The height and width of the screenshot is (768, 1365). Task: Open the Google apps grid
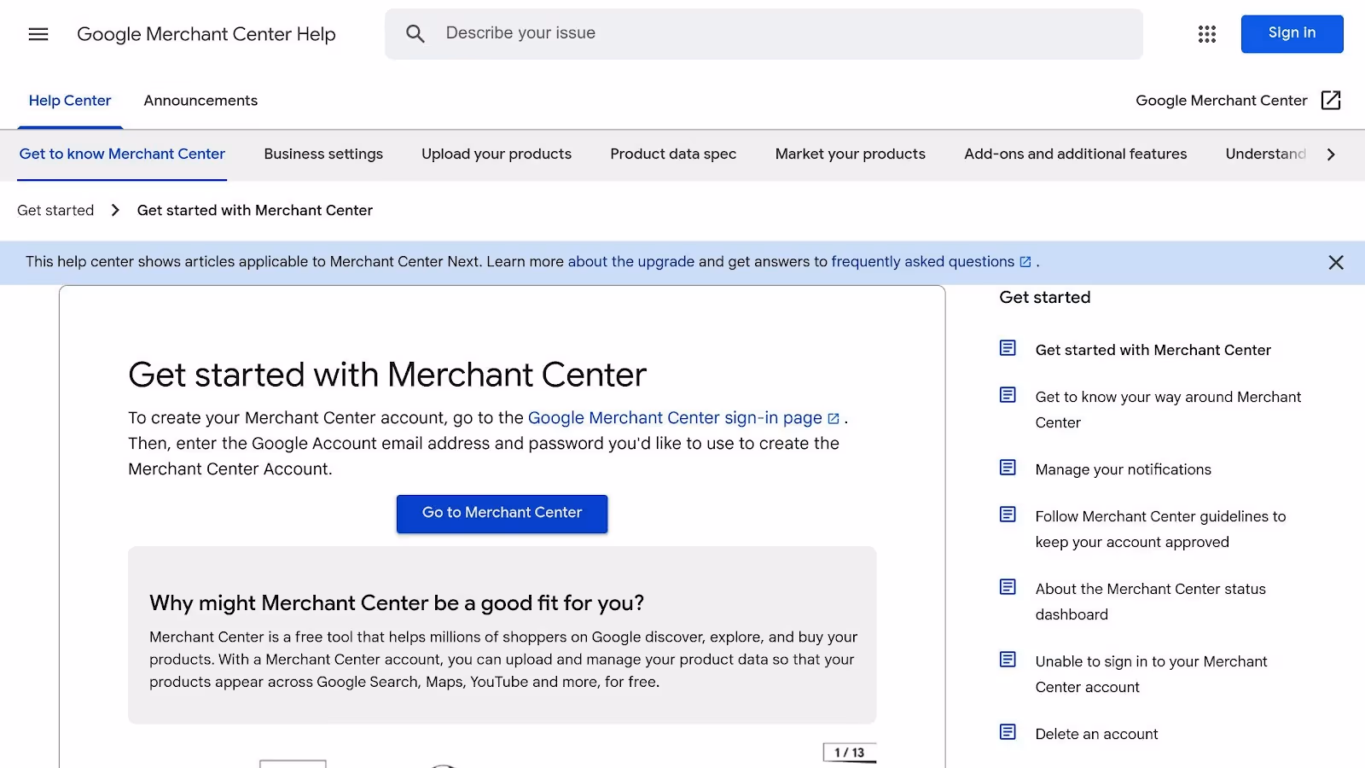coord(1206,34)
